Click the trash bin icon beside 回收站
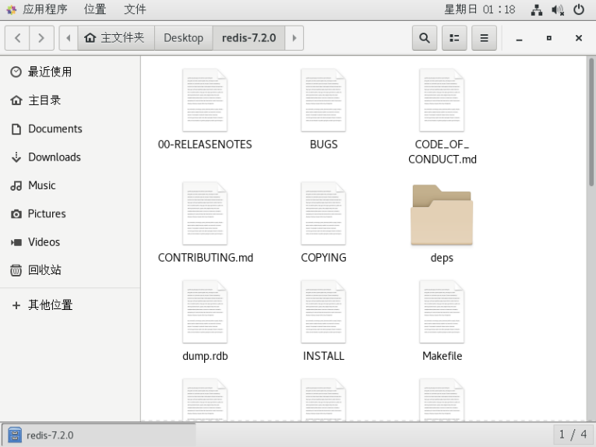This screenshot has height=447, width=596. tap(16, 270)
